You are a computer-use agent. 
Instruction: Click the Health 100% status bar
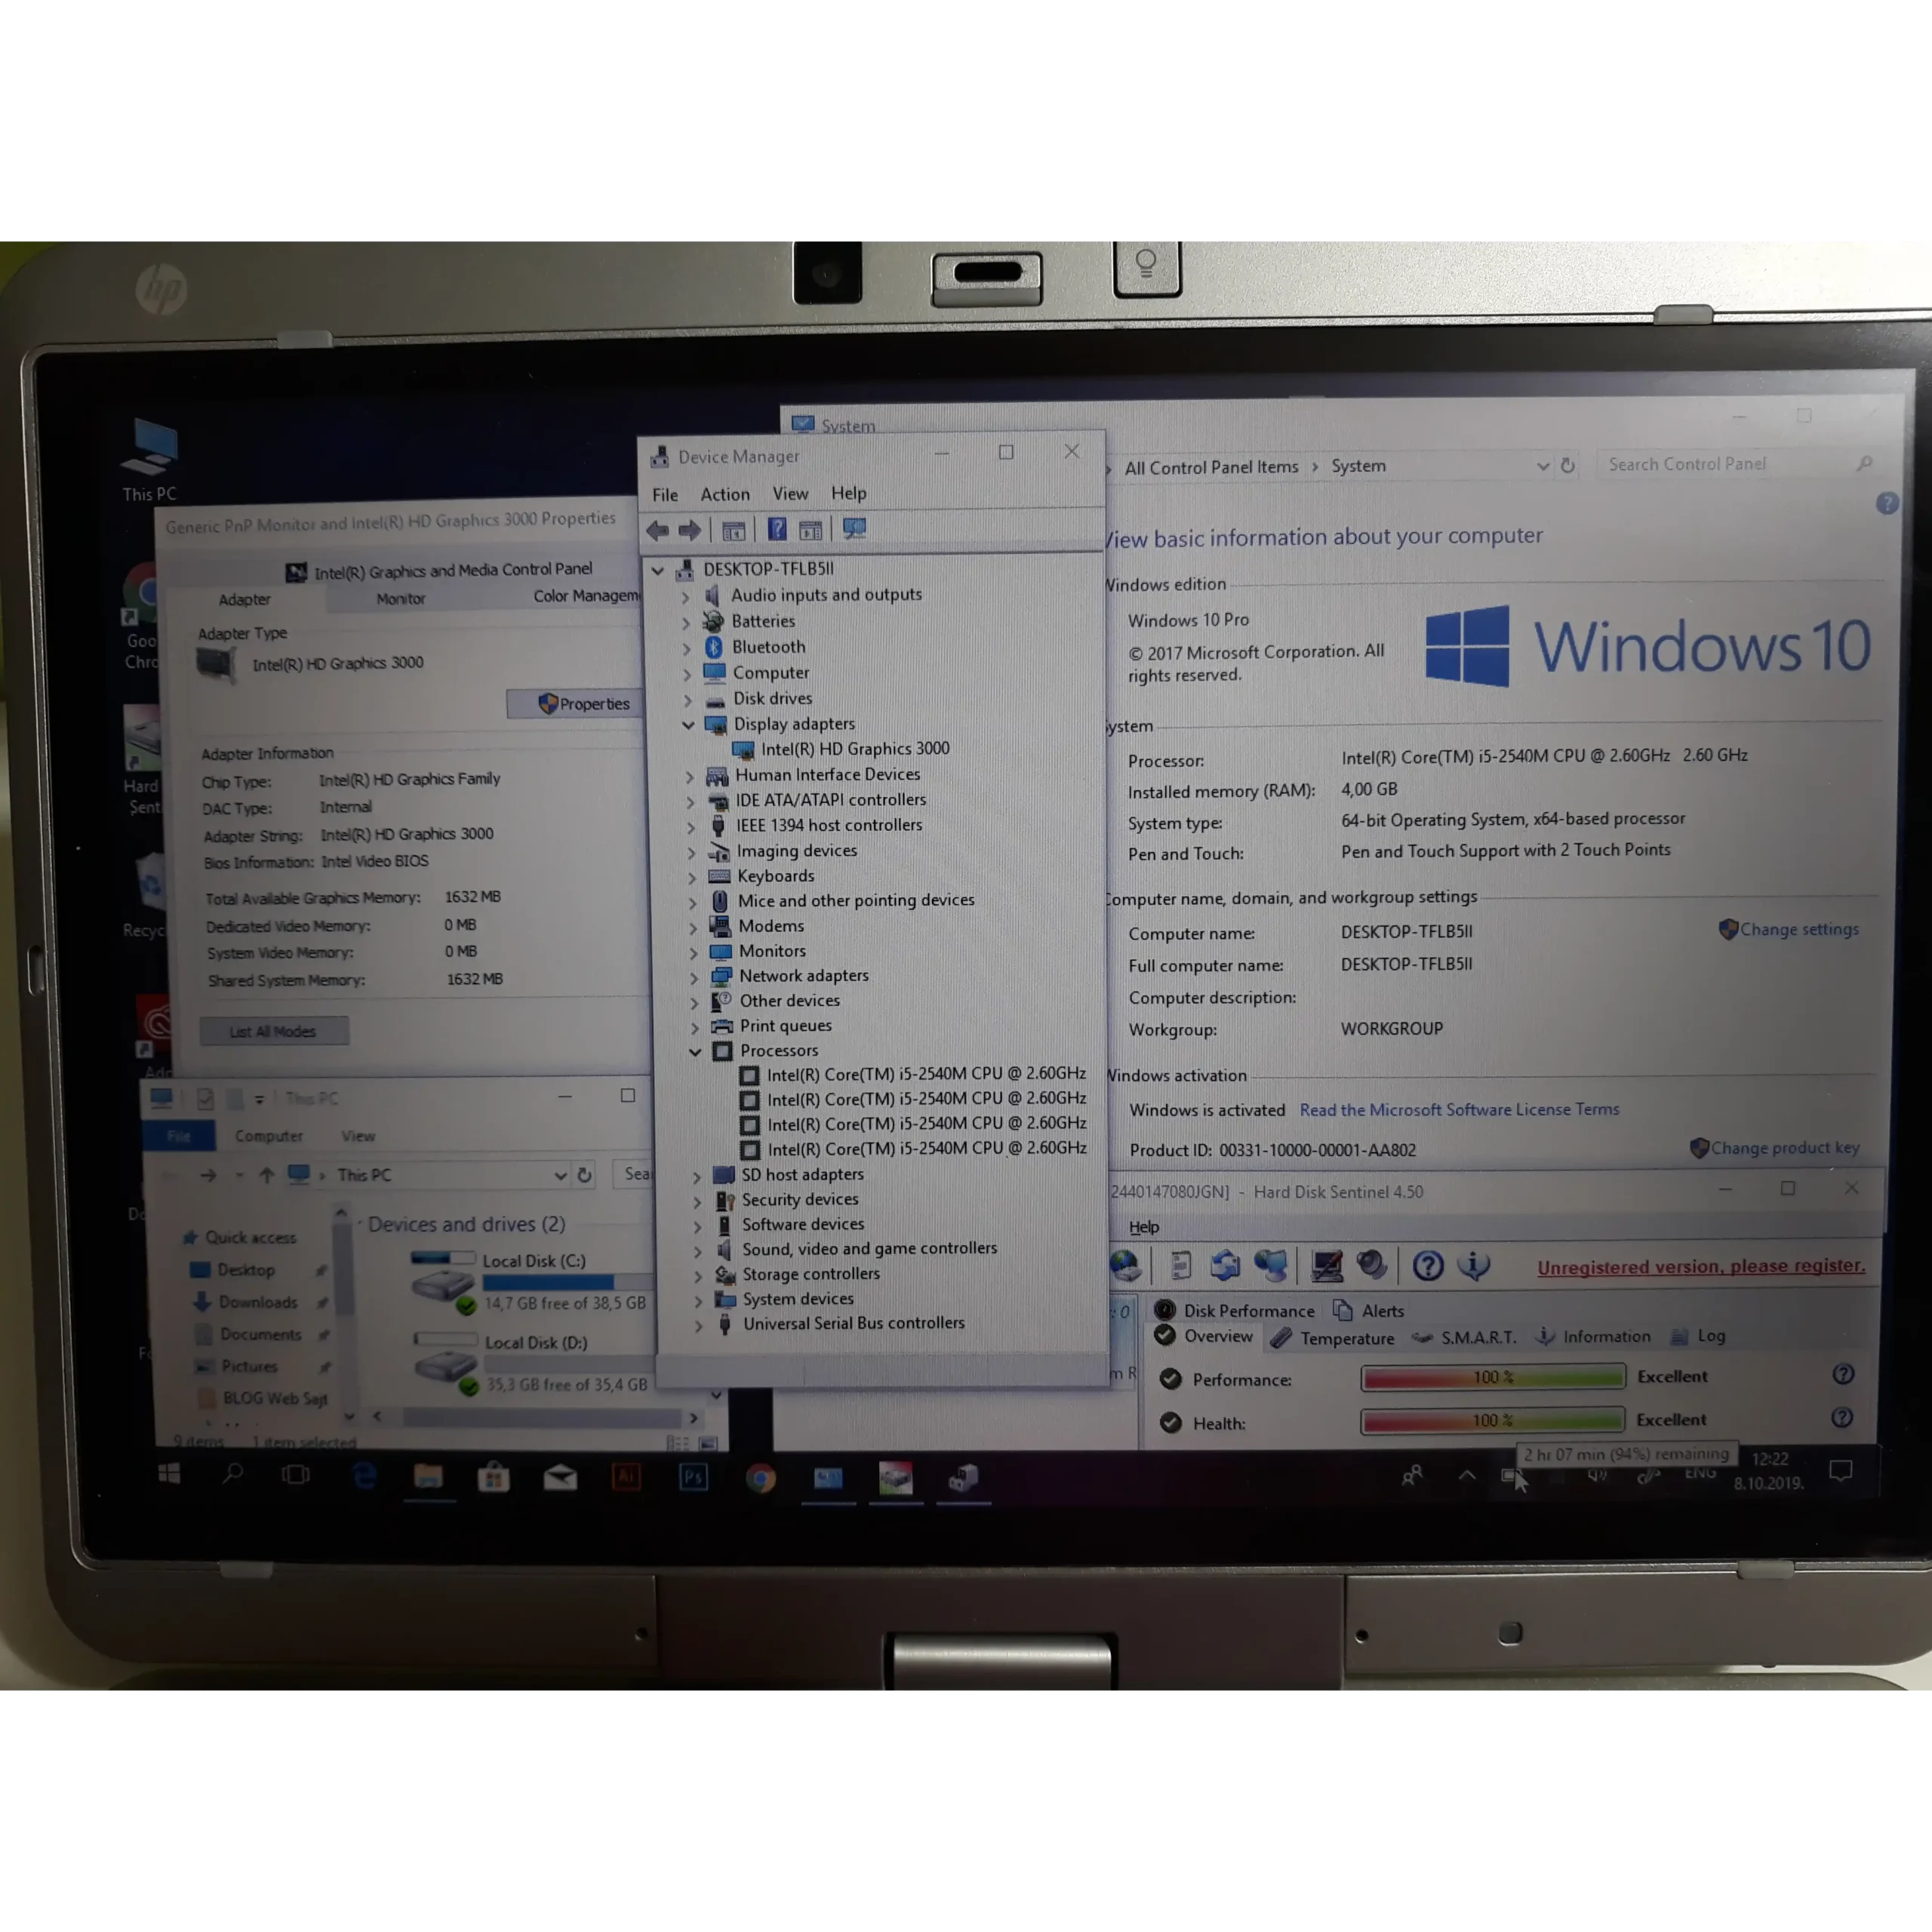[1492, 1420]
